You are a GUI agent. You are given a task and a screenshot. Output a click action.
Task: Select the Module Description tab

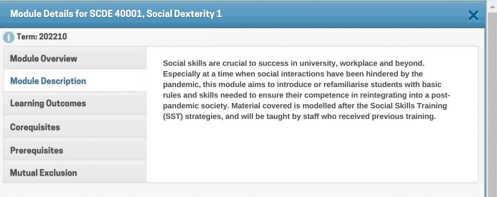point(75,81)
